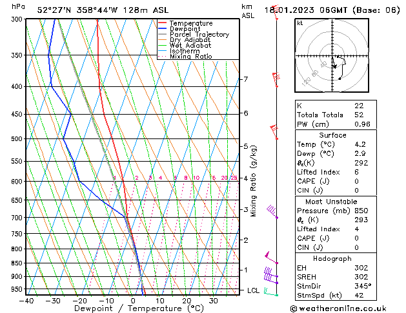Click the StmSpd (kt) value '42'
Viewport: 406px width, 313px height.
[x=359, y=296]
